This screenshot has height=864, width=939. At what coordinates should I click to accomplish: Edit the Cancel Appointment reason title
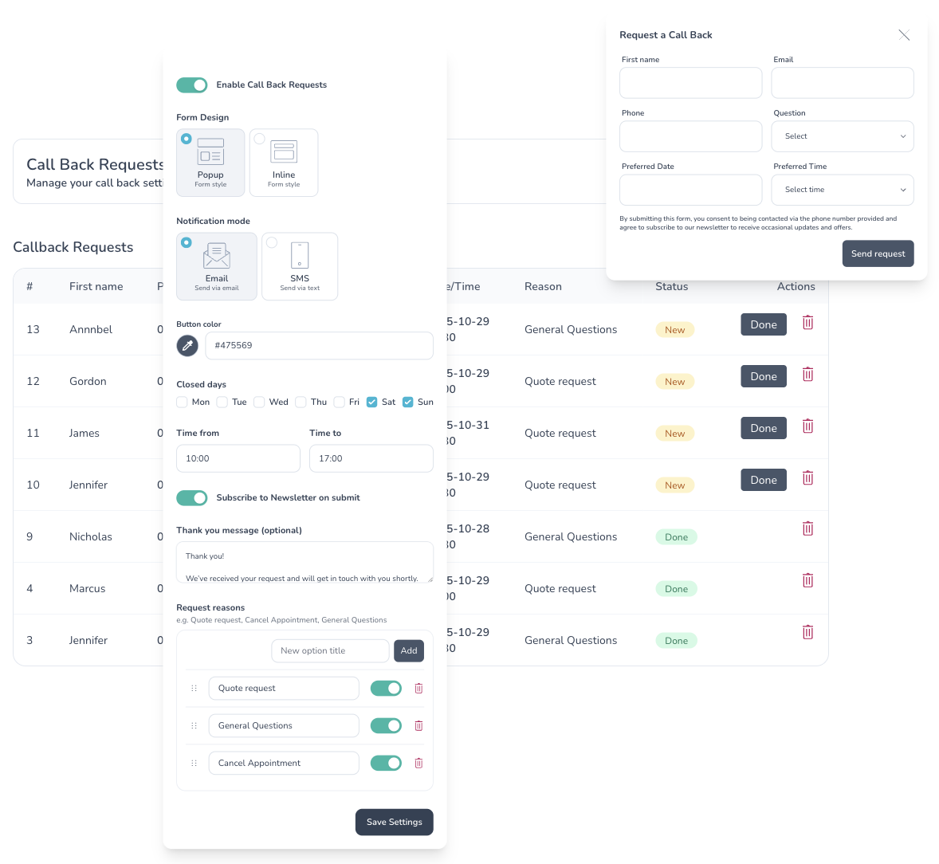[284, 764]
